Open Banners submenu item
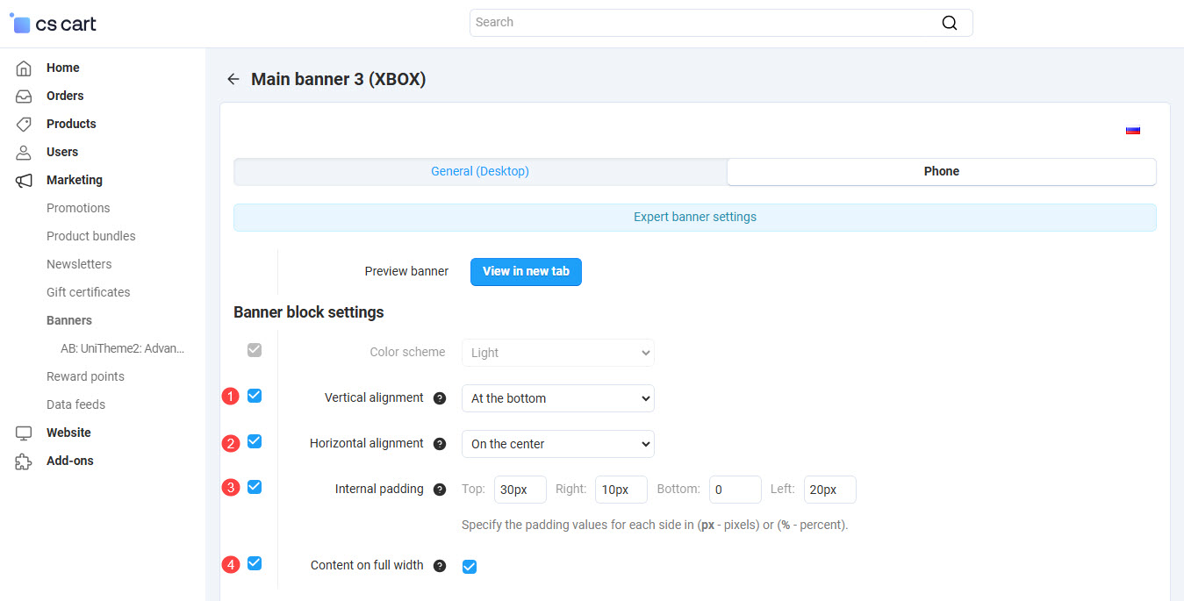 pyautogui.click(x=69, y=320)
